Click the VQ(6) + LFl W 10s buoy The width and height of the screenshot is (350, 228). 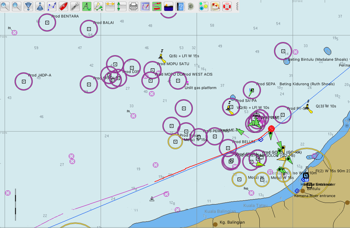[x=229, y=108]
